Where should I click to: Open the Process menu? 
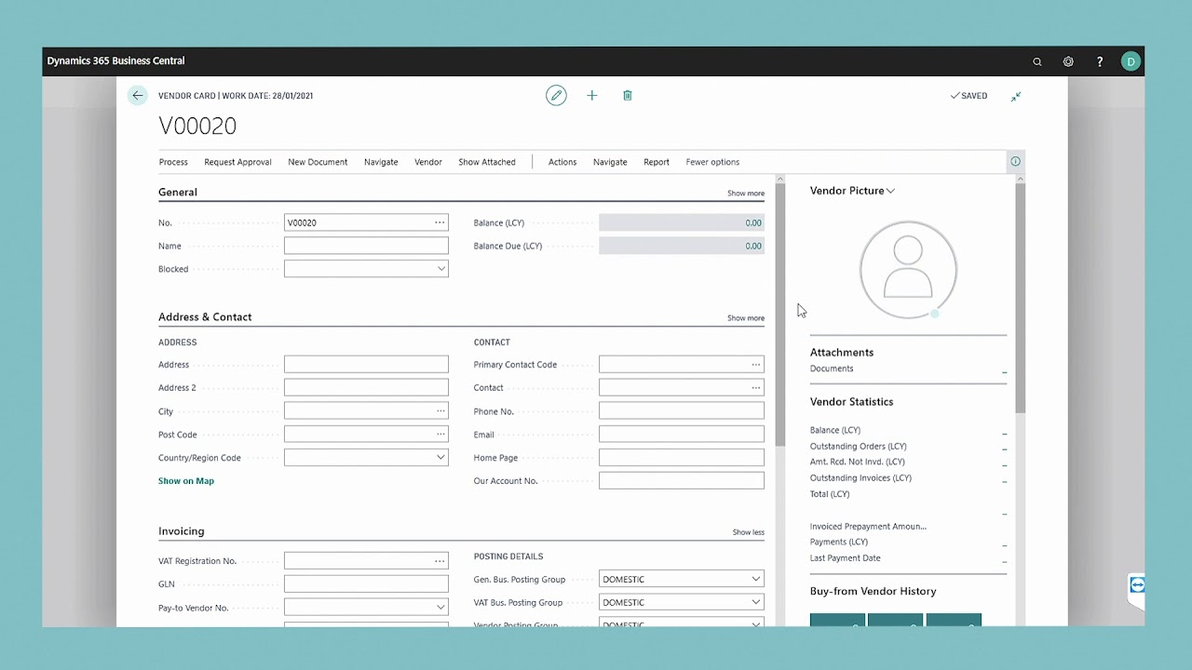[173, 162]
